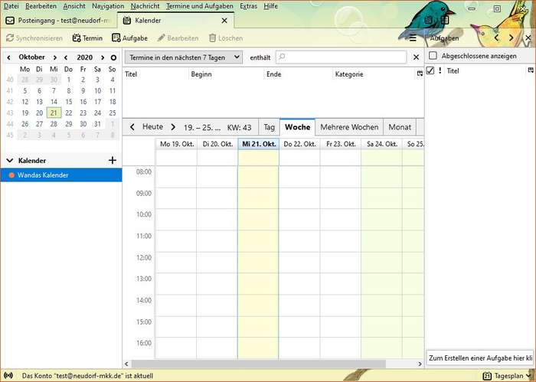This screenshot has height=382, width=536.
Task: Open the hamburger application menu
Action: pyautogui.click(x=413, y=38)
